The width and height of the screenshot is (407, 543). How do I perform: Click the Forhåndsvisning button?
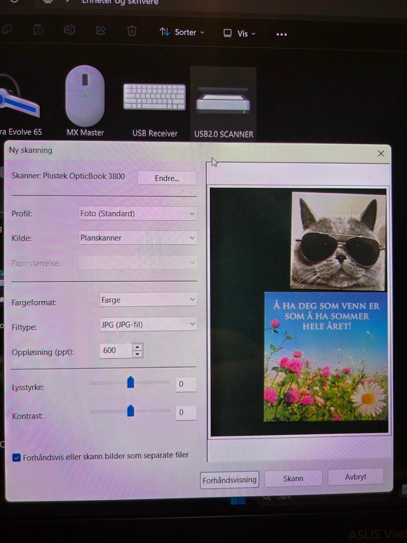click(x=229, y=480)
